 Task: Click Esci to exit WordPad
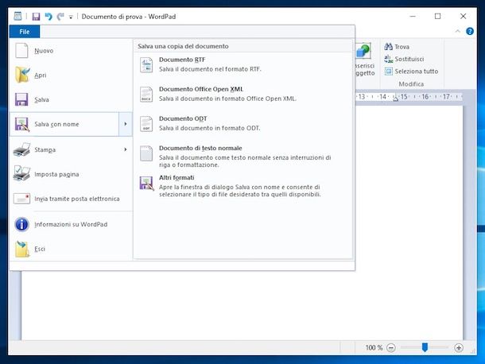click(71, 249)
